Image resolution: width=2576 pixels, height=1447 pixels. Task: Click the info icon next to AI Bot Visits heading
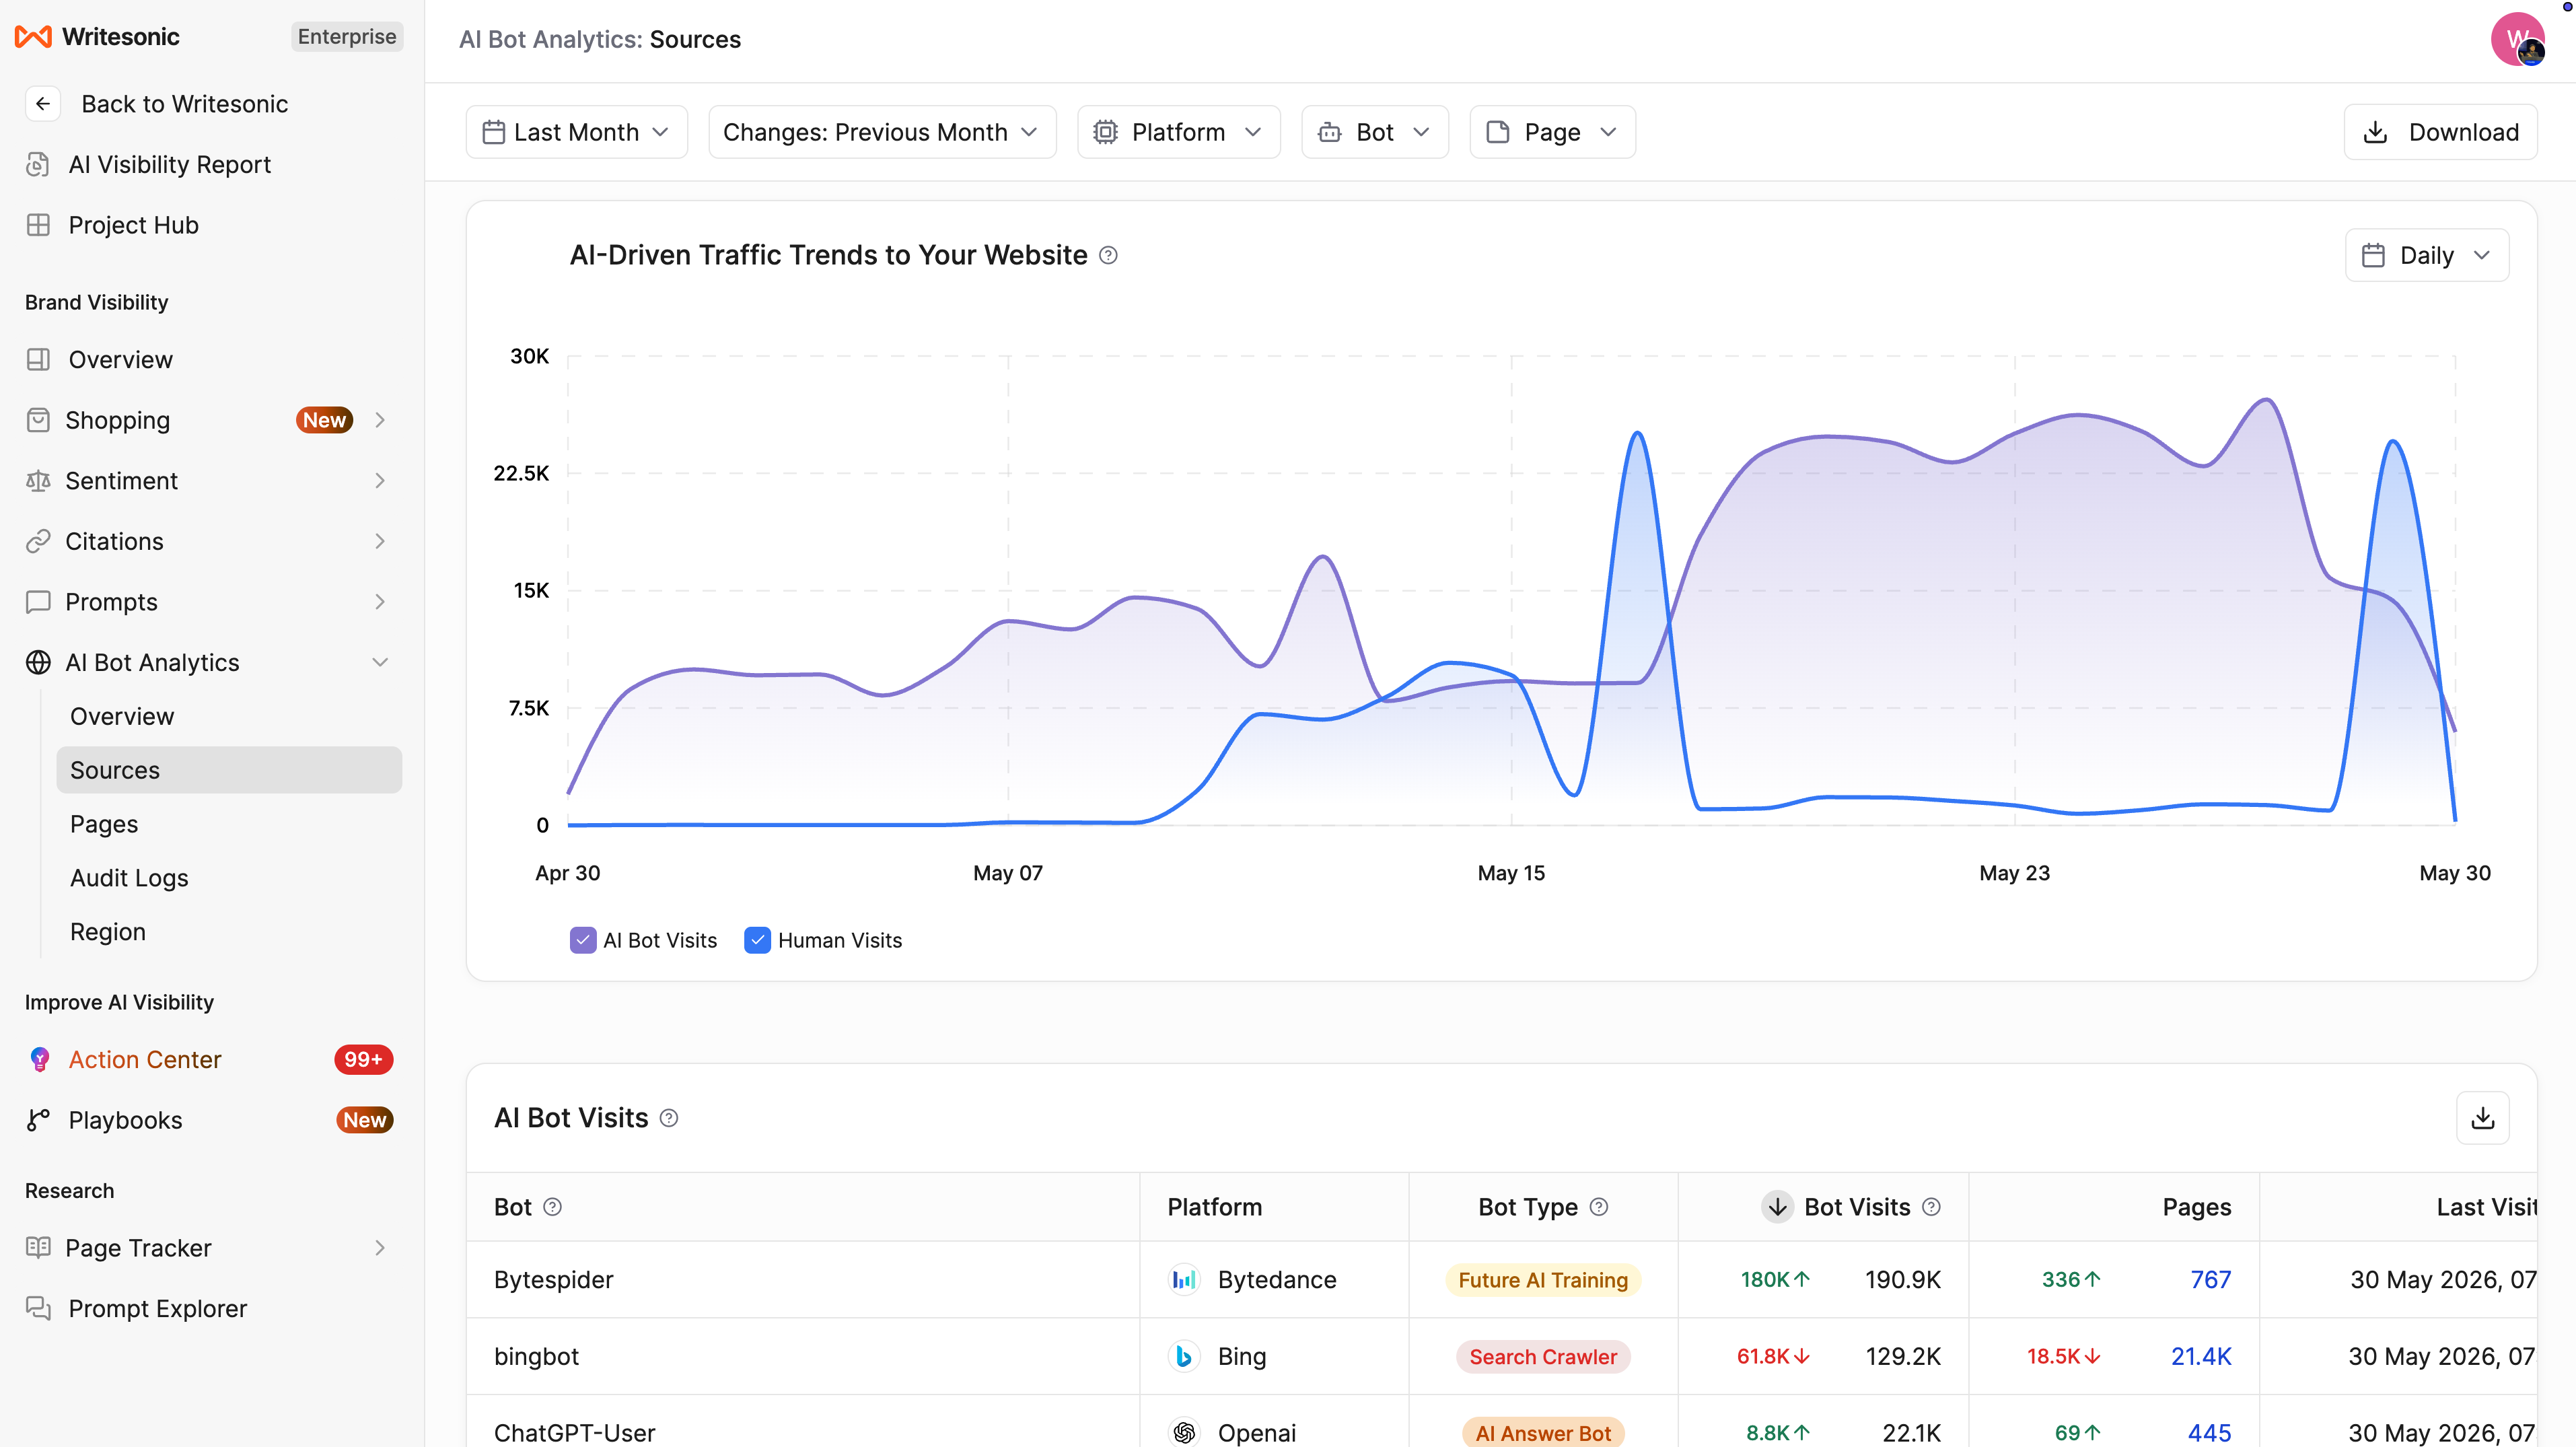669,1119
